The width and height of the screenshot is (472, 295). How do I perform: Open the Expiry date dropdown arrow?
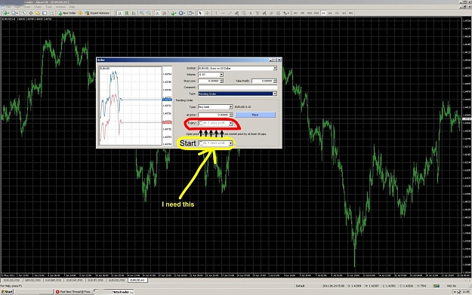[x=230, y=123]
